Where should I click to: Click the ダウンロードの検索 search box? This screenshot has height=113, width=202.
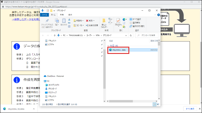[147, 35]
